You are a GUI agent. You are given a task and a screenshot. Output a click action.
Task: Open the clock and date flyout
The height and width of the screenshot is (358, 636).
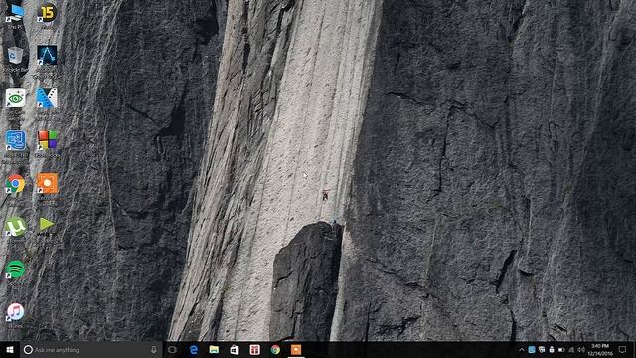tap(600, 350)
